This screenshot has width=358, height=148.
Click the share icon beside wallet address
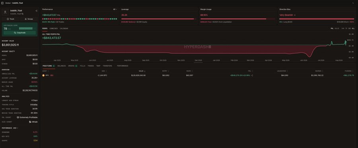click(x=36, y=11)
